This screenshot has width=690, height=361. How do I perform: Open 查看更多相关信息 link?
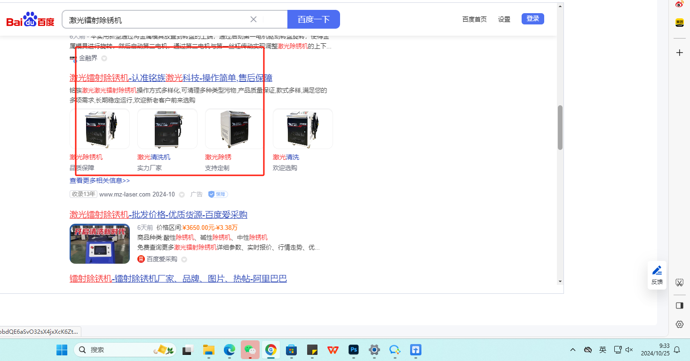[100, 180]
